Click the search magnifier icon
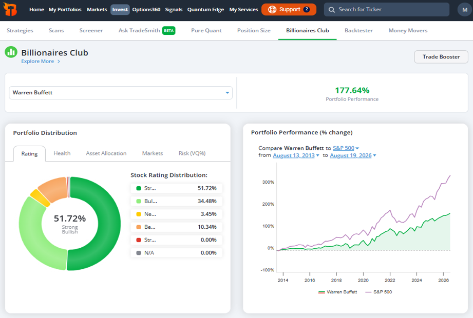Viewport: 473px width, 318px height. [332, 10]
